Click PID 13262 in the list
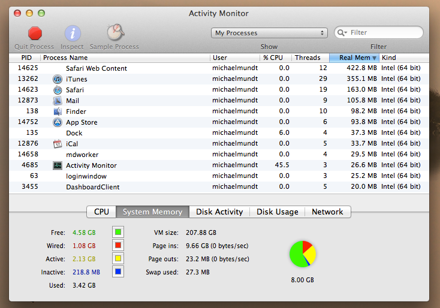Viewport: 440px width, 308px height. [28, 79]
